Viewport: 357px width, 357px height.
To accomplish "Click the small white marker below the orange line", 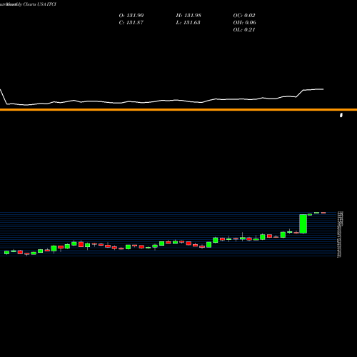I will pyautogui.click(x=341, y=115).
